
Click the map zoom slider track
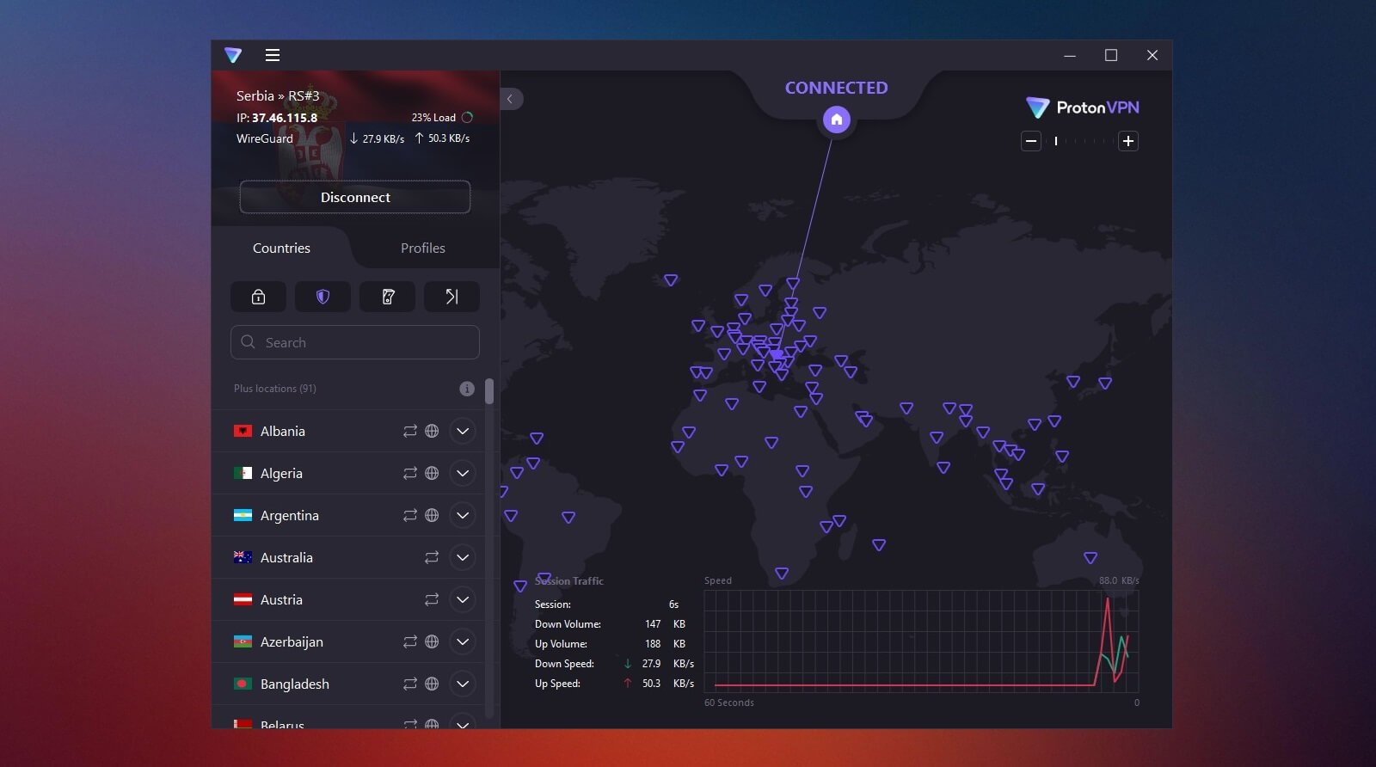[x=1080, y=141]
